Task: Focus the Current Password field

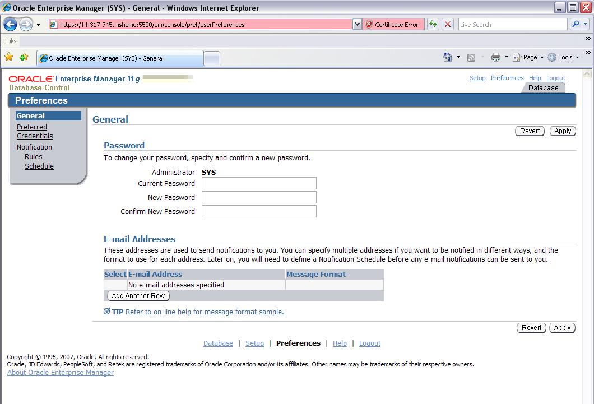Action: pos(259,184)
